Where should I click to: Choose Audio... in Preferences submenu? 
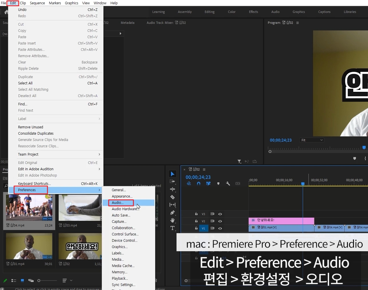129,203
